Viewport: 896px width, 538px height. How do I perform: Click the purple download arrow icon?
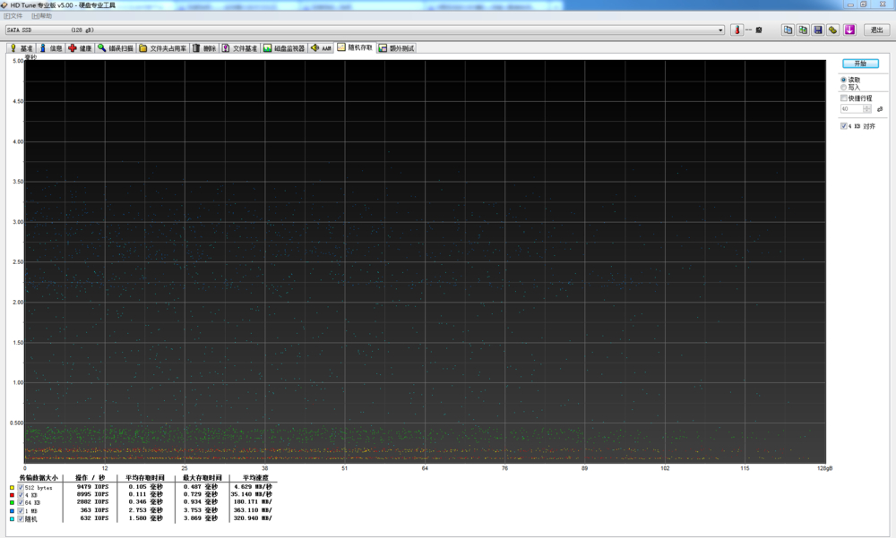(849, 30)
